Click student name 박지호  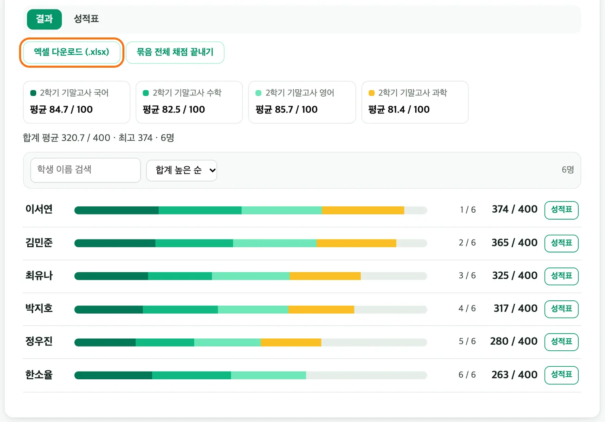[39, 308]
